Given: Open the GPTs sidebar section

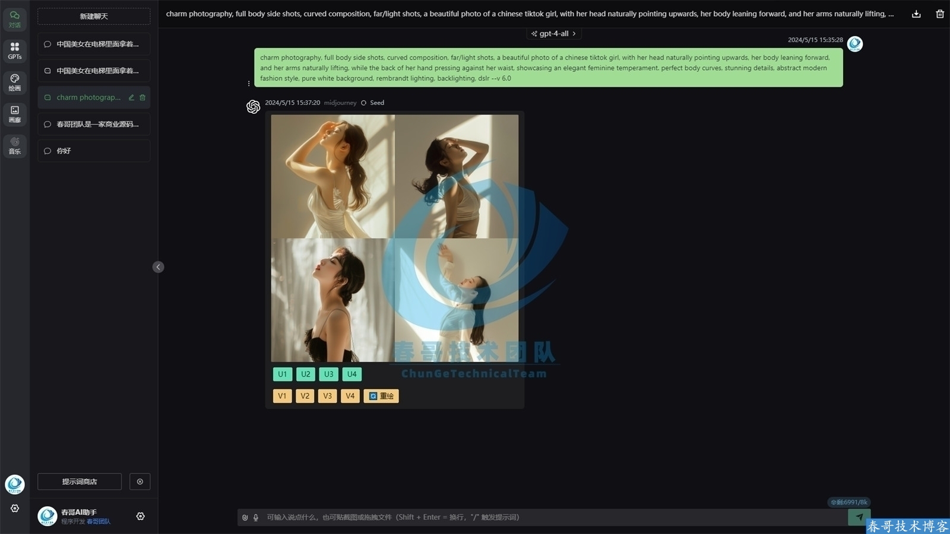Looking at the screenshot, I should tap(15, 50).
